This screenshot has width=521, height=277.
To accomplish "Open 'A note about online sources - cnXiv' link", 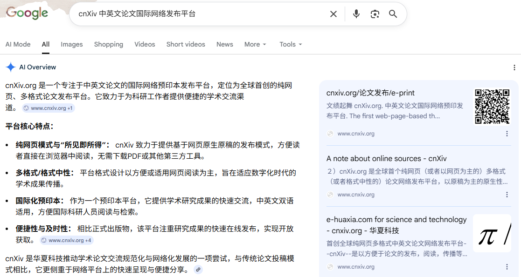I will pyautogui.click(x=386, y=158).
